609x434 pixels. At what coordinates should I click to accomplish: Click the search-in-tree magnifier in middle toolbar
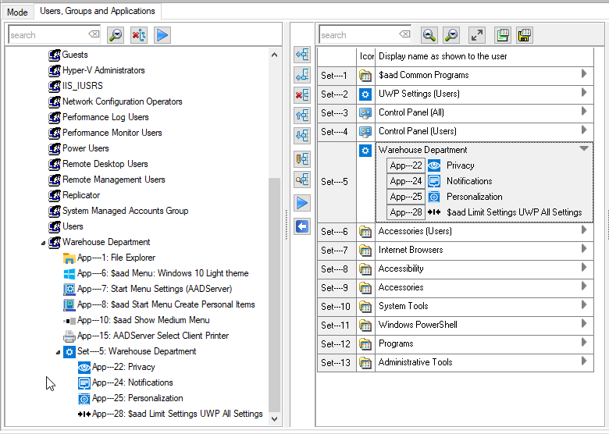click(302, 180)
